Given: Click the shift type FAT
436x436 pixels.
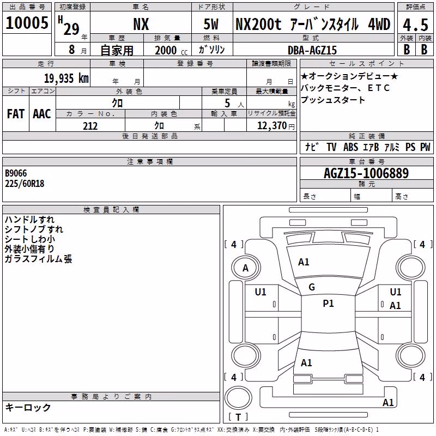Looking at the screenshot, I should pos(16,114).
